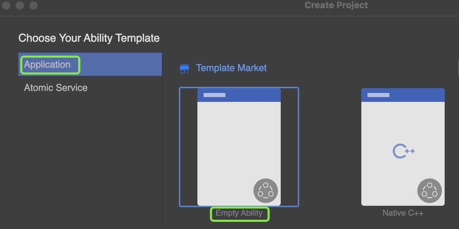
Task: Click white title placeholder in Empty Ability preview
Action: 214,95
